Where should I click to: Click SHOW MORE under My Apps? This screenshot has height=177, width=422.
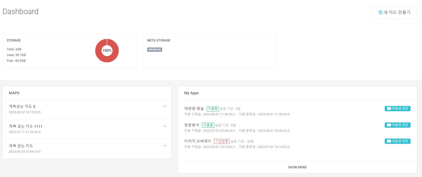pos(297,167)
